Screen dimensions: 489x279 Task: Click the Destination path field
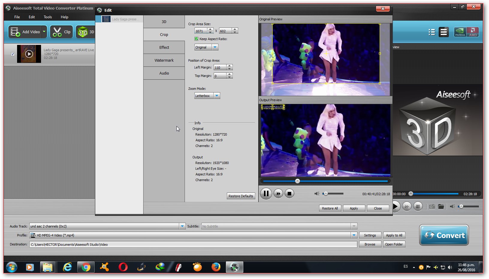pos(193,244)
